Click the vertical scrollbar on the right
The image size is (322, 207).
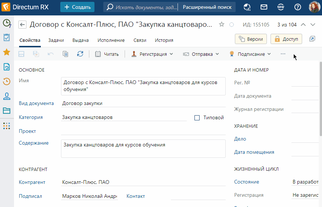pos(321,99)
